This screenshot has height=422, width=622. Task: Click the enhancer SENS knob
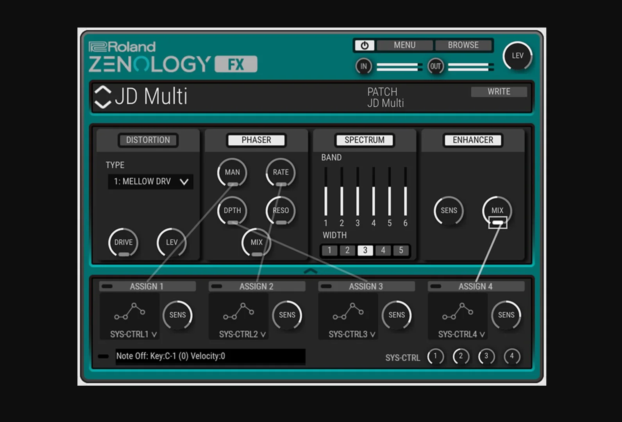449,211
